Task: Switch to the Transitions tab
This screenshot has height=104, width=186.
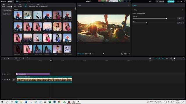Action: [x=32, y=5]
